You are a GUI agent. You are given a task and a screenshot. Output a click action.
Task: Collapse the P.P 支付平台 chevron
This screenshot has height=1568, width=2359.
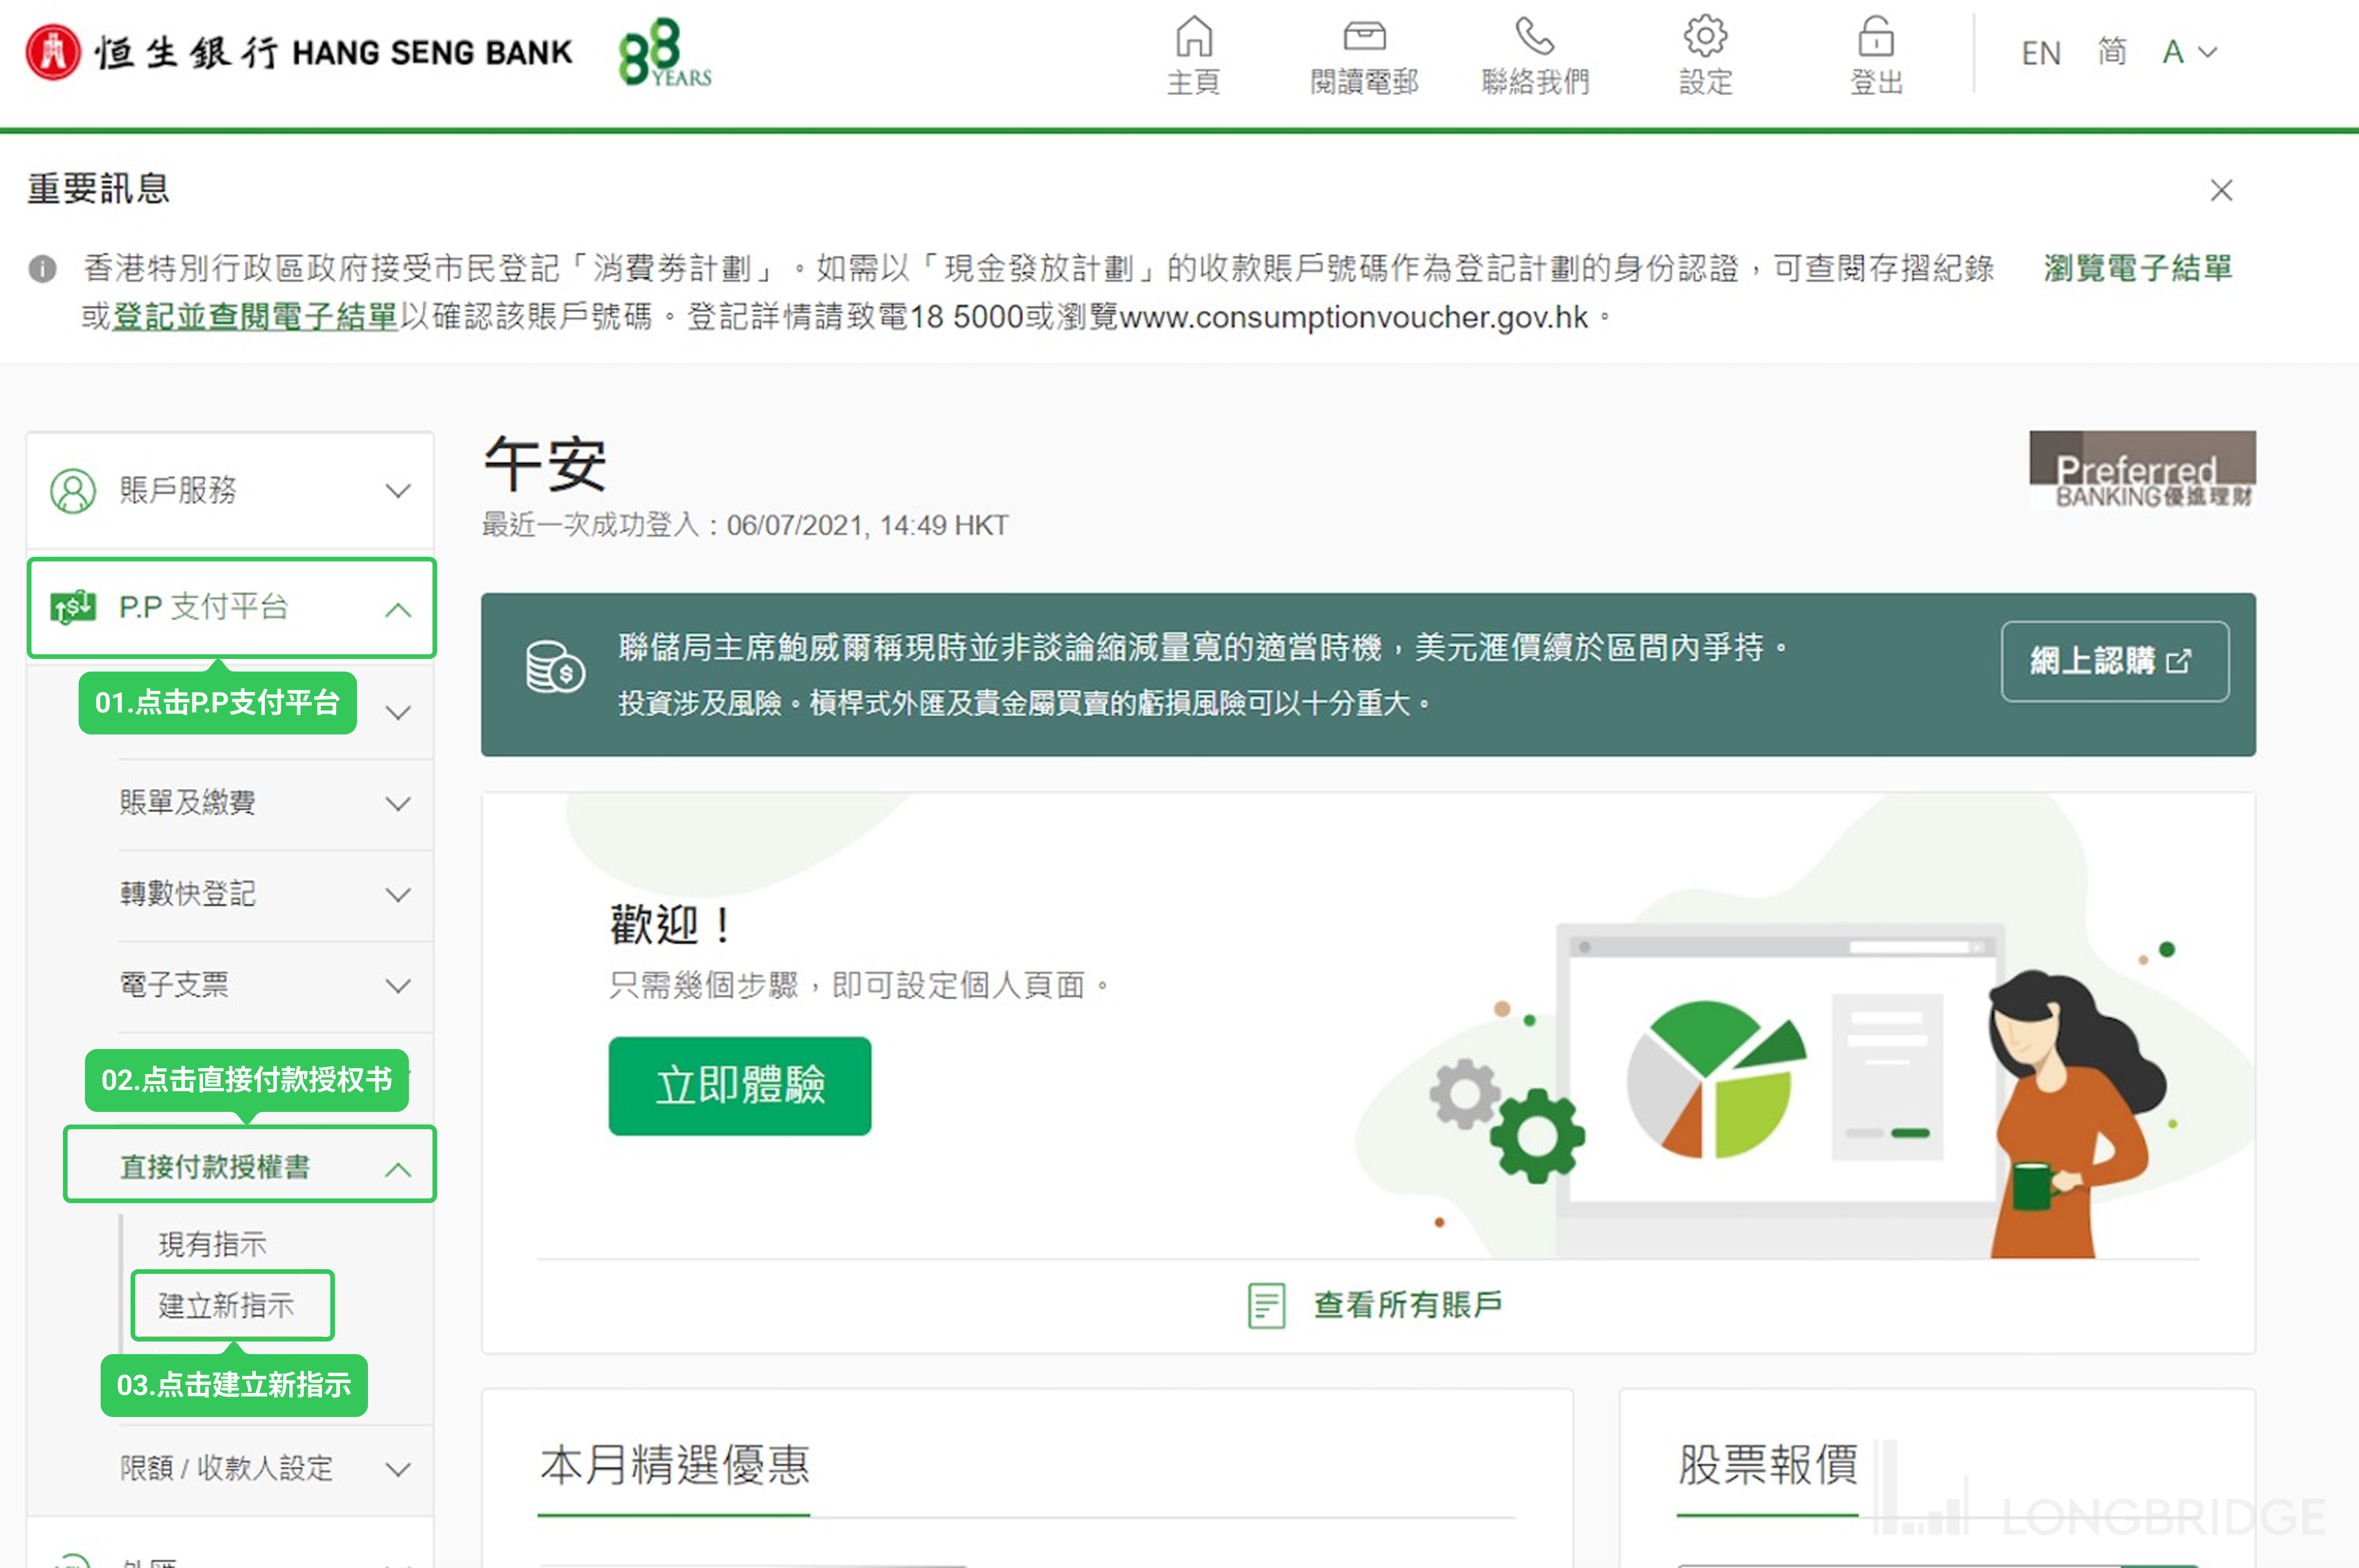(x=398, y=609)
